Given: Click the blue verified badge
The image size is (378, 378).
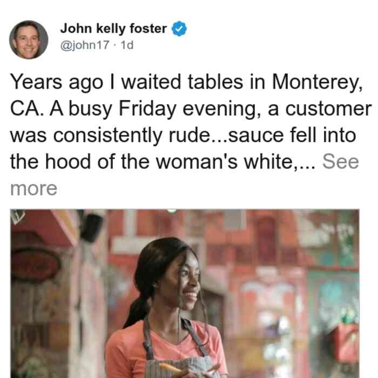Looking at the screenshot, I should coord(179,29).
